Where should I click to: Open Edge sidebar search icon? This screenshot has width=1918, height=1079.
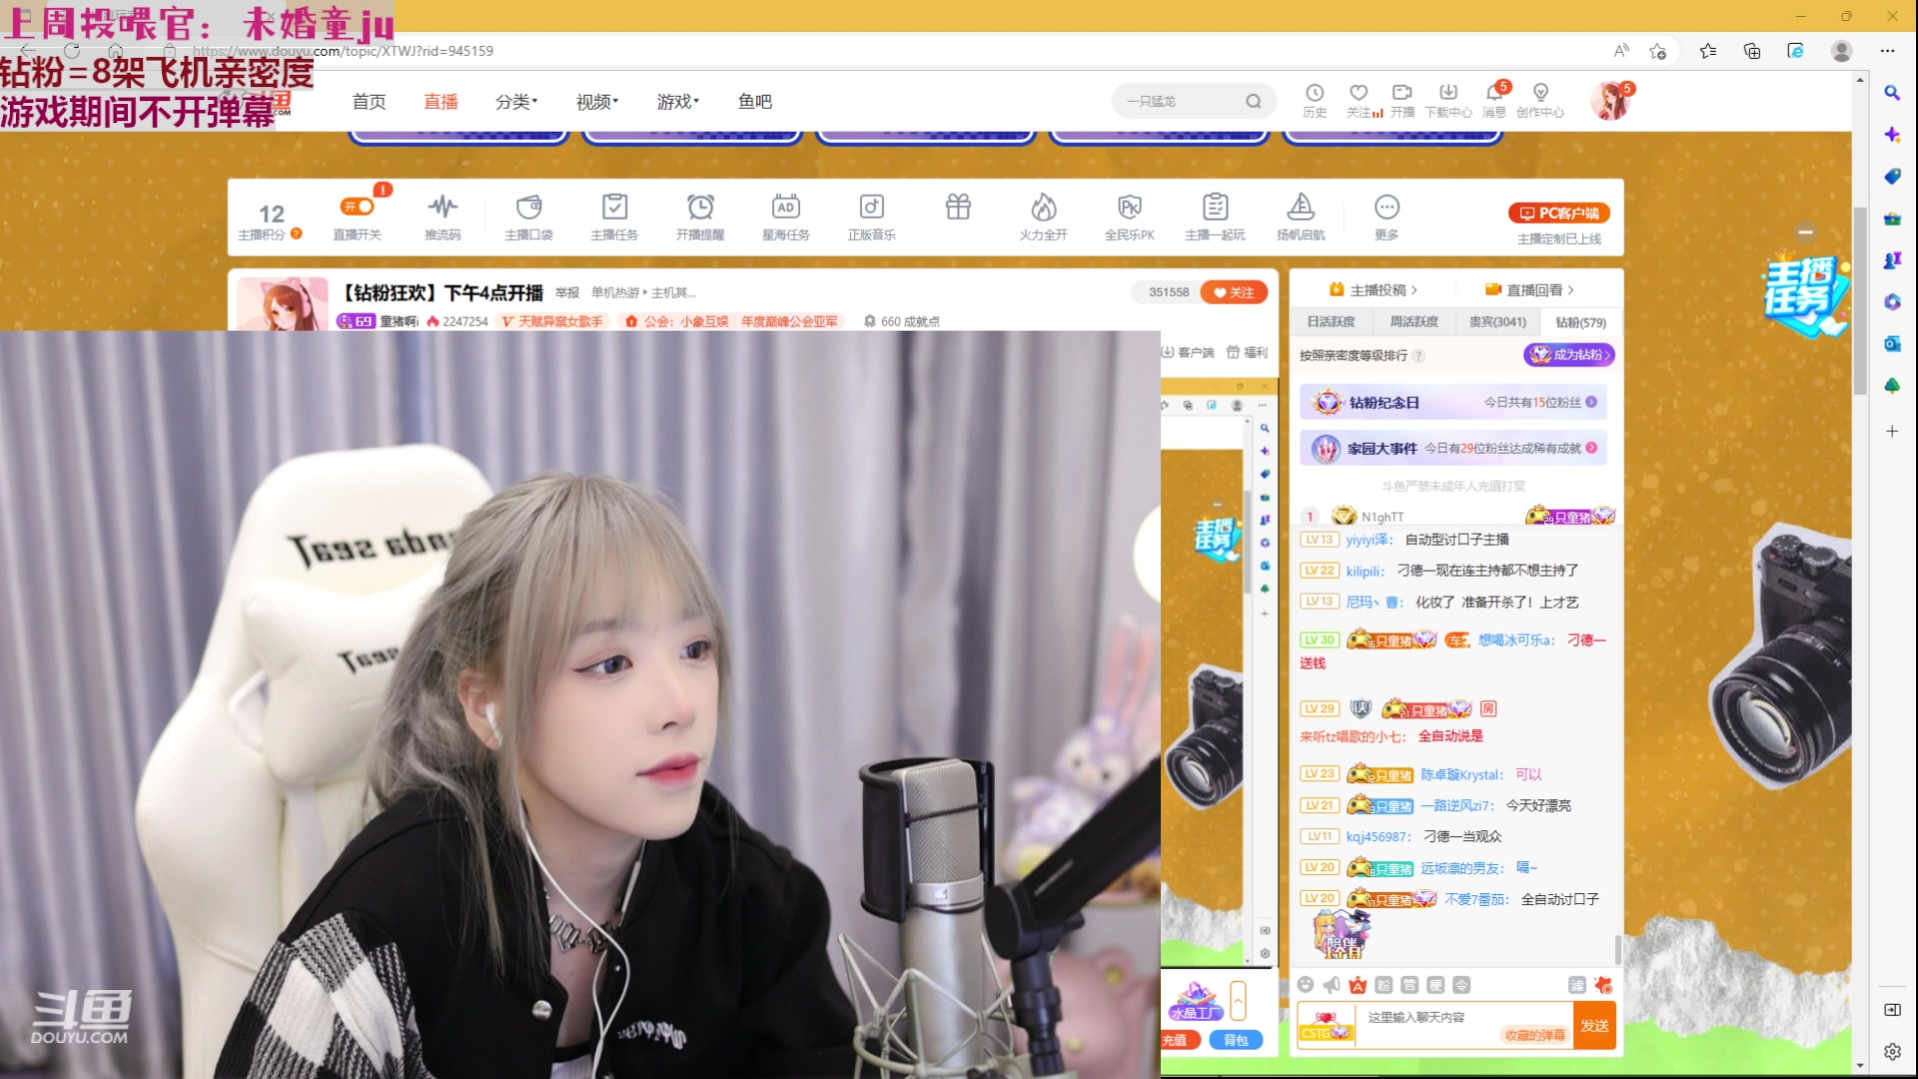(1892, 93)
